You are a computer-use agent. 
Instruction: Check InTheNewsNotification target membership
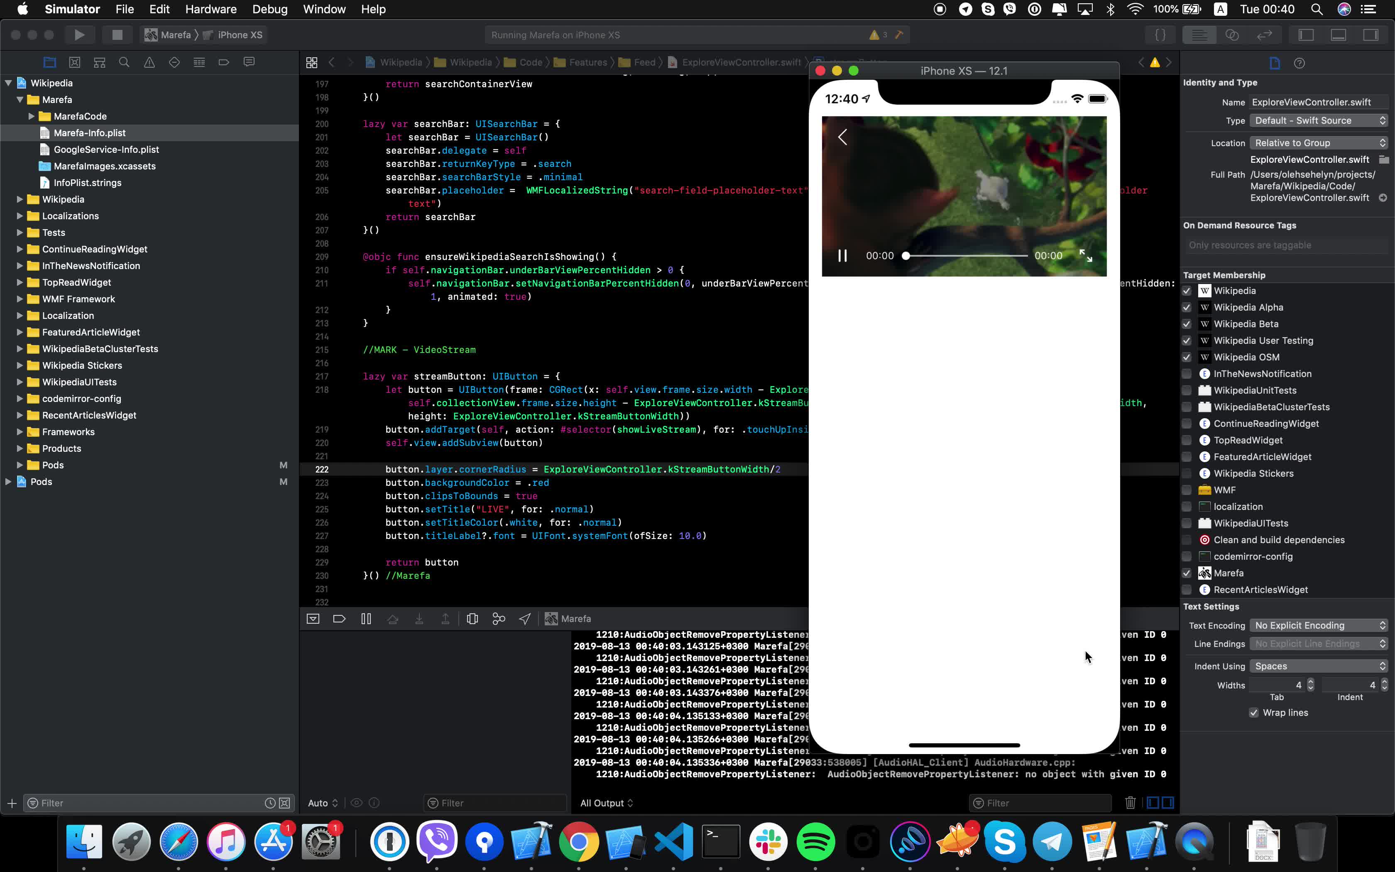1186,374
